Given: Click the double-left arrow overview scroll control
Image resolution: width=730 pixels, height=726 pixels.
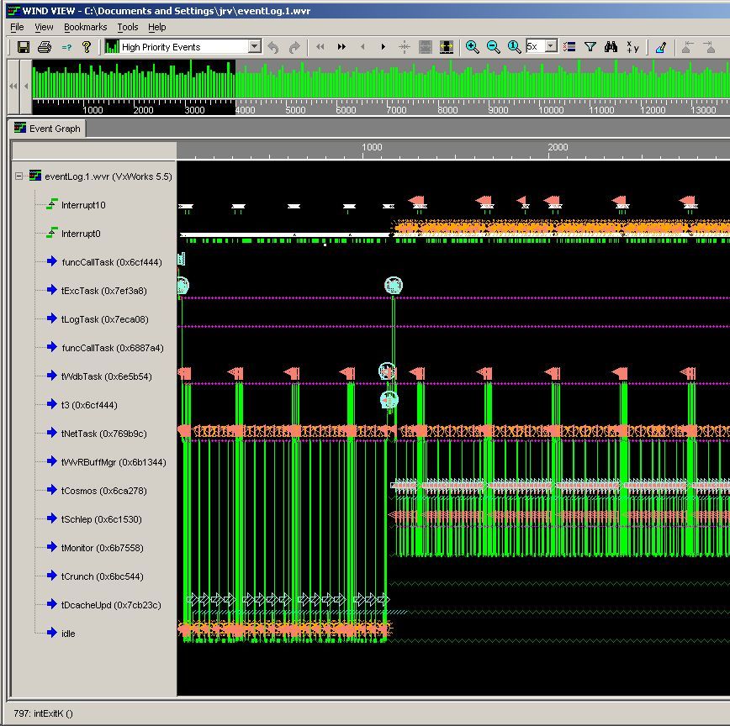Looking at the screenshot, I should 12,86.
